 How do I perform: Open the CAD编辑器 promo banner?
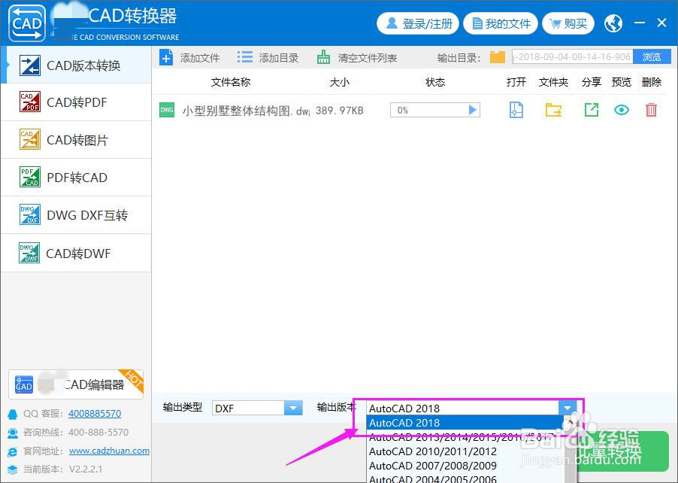[76, 384]
